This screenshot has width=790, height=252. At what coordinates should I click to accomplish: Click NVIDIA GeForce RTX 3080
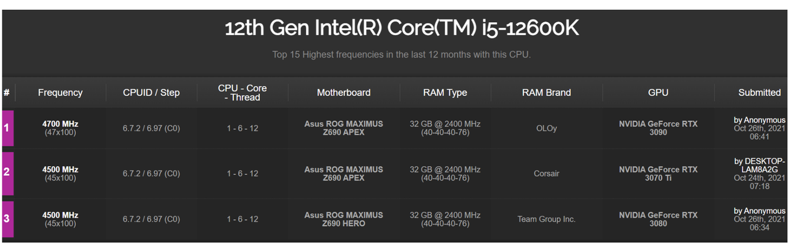tap(658, 219)
